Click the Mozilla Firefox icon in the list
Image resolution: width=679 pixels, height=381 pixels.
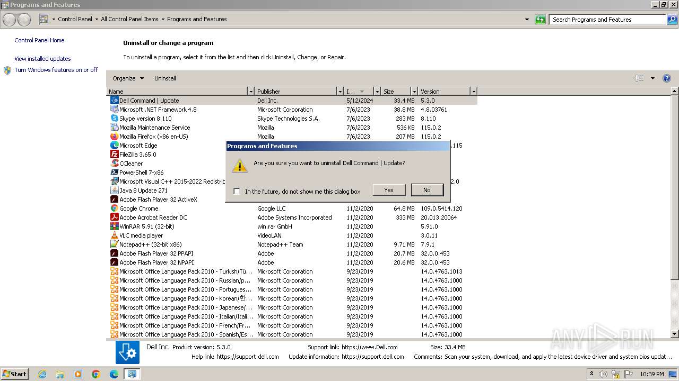[x=114, y=137]
